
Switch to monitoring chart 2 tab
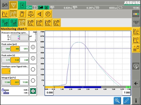31,23
